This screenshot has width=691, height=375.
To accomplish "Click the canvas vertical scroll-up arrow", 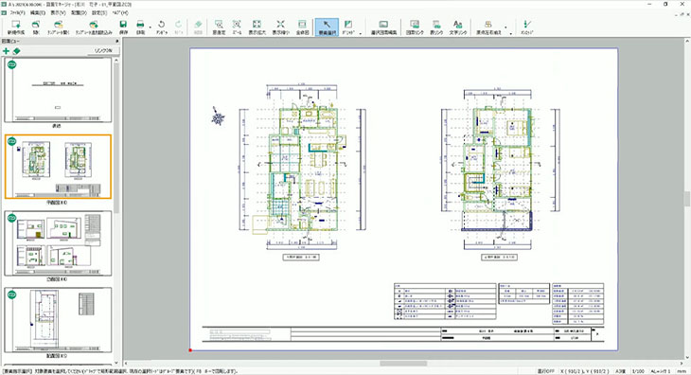I will point(687,41).
